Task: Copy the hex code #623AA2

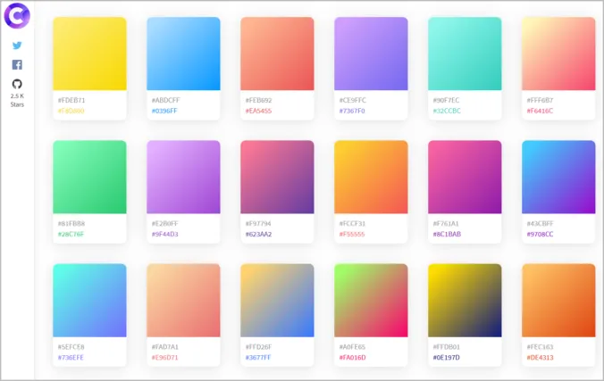Action: (x=258, y=234)
